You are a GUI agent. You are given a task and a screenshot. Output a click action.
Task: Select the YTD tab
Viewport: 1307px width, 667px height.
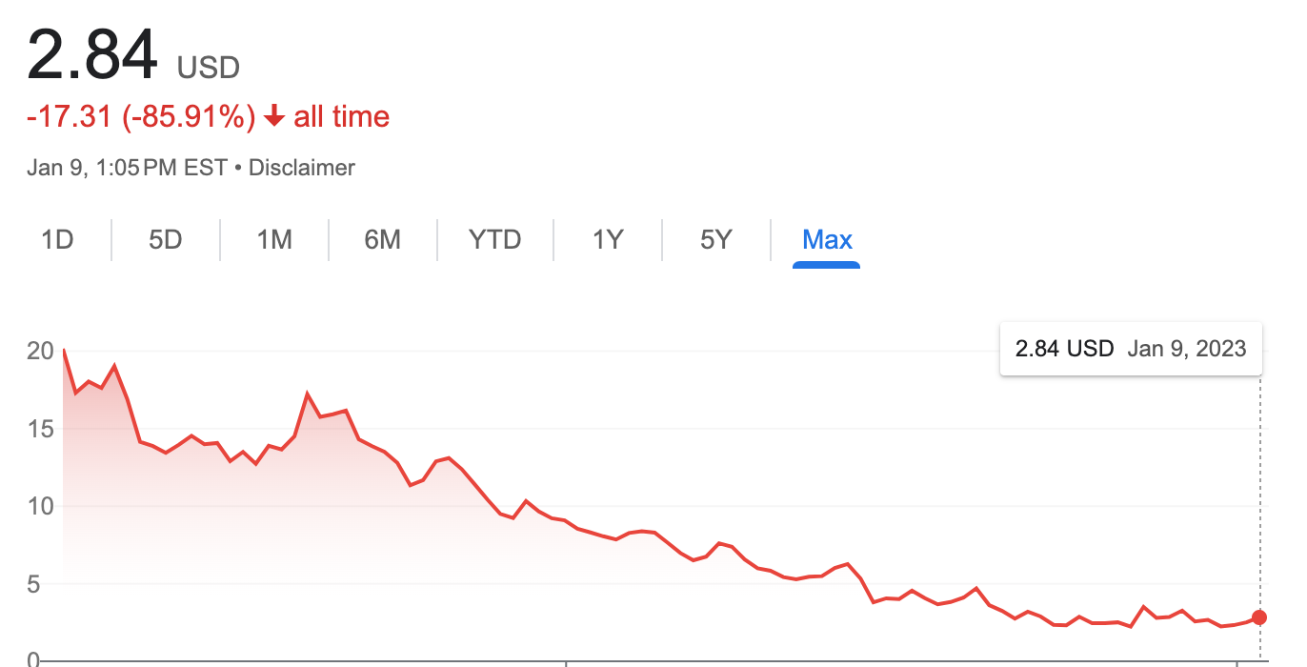click(x=494, y=239)
